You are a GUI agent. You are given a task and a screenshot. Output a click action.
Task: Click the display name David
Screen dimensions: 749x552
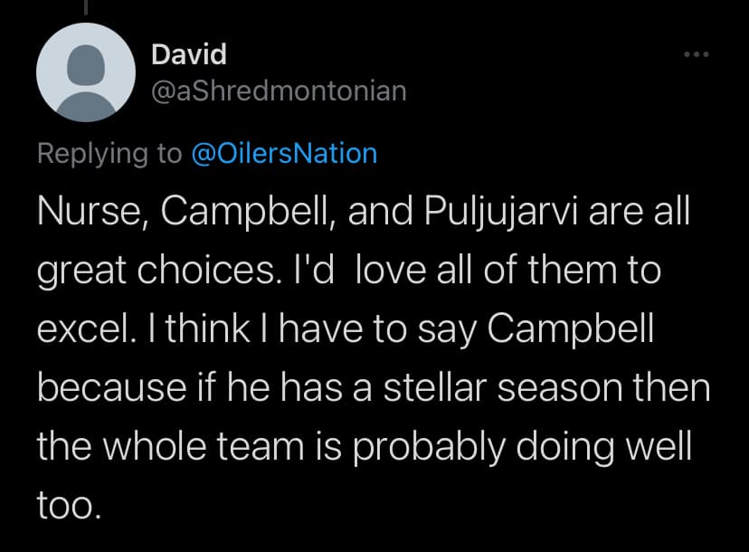(188, 54)
